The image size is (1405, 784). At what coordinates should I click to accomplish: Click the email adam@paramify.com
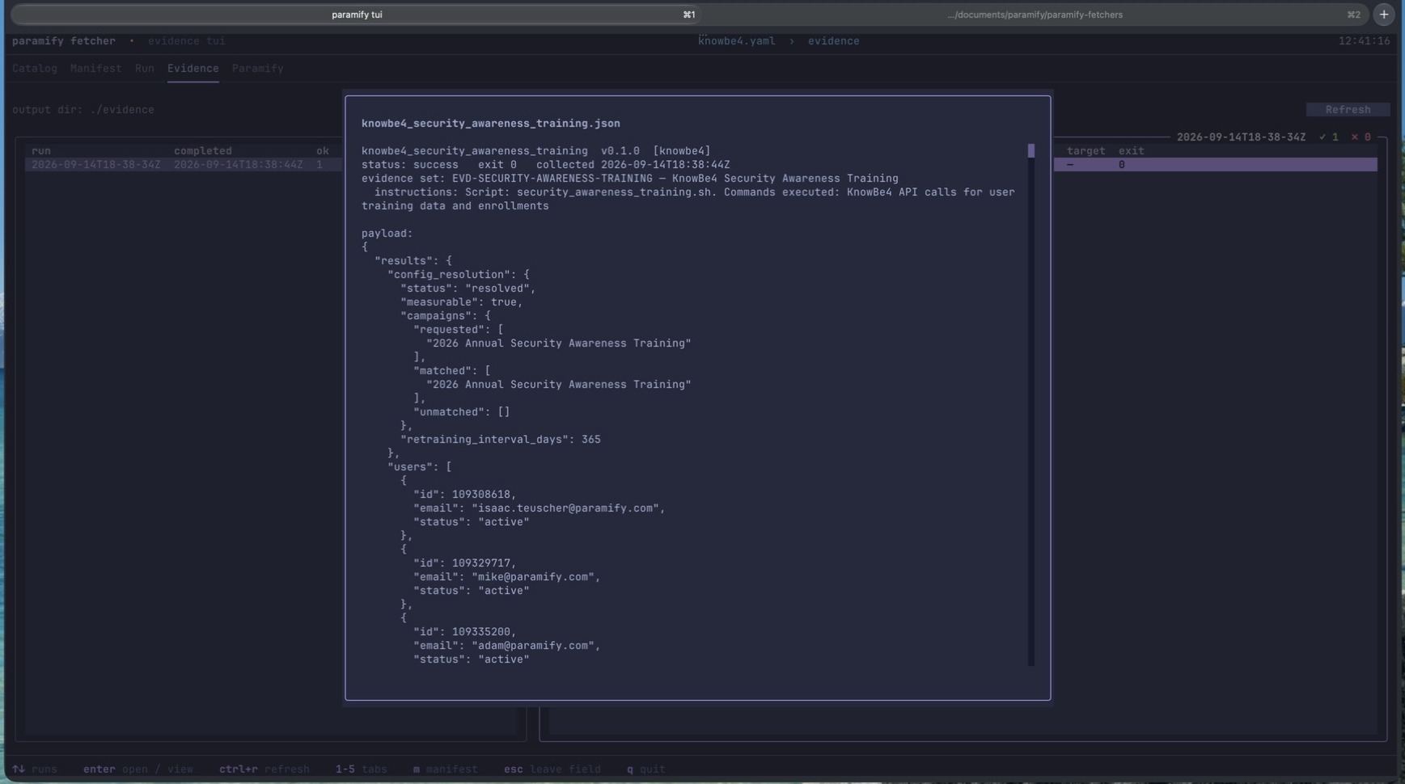(x=536, y=646)
